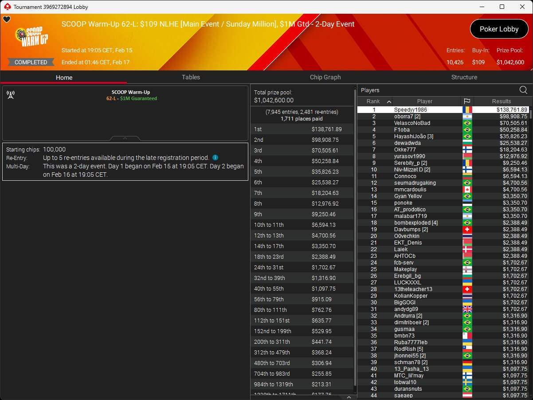Viewport: 533px width, 400px height.
Task: Switch to the Tables tab
Action: pyautogui.click(x=191, y=77)
